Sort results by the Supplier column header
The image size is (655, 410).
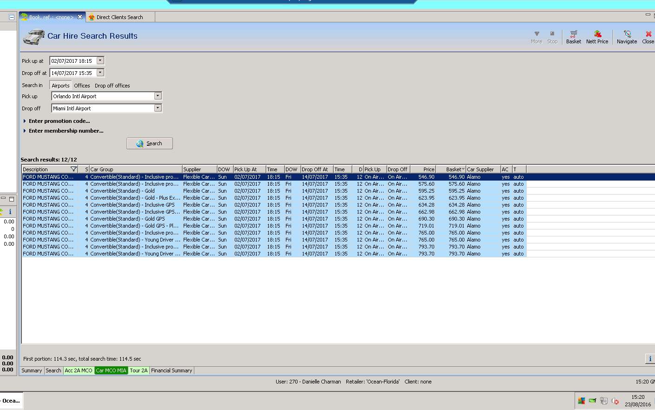coord(199,169)
